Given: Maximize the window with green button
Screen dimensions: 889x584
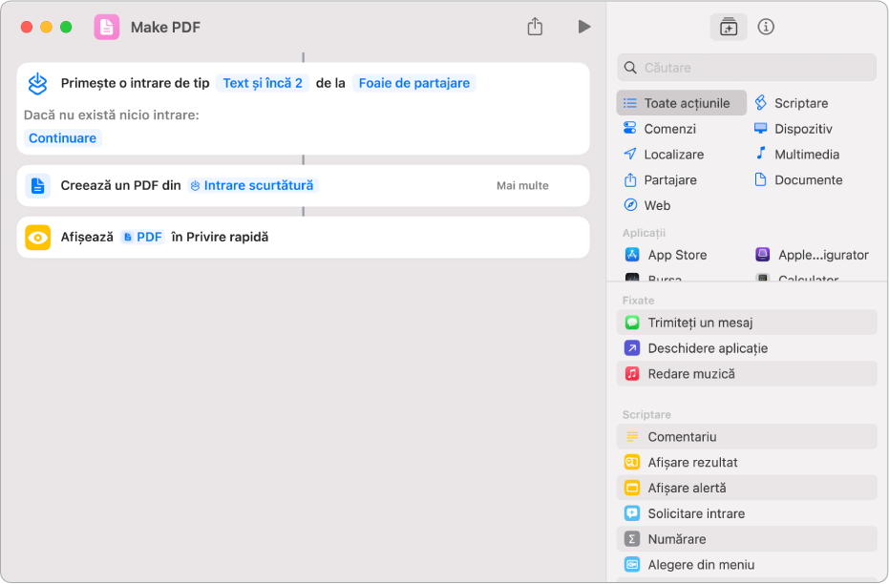Looking at the screenshot, I should tap(66, 27).
